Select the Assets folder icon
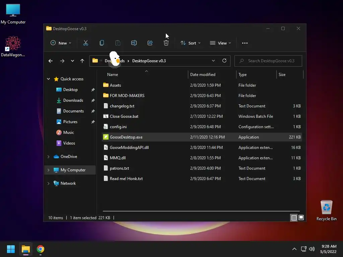 pos(106,85)
